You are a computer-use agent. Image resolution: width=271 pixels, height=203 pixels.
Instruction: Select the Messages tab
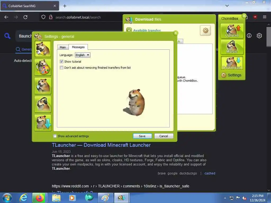coord(78,47)
